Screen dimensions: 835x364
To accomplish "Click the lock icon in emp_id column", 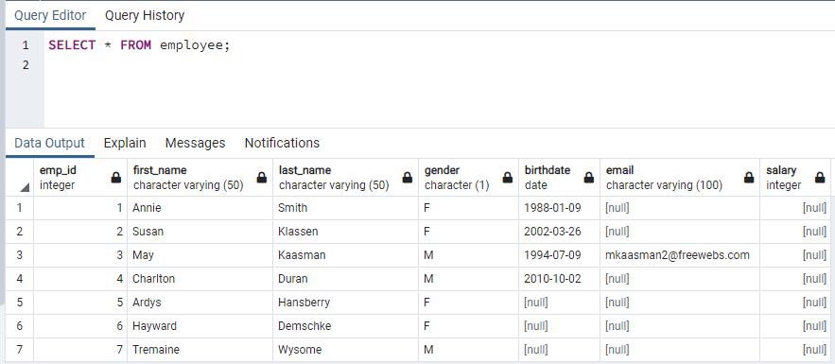I will pos(116,178).
